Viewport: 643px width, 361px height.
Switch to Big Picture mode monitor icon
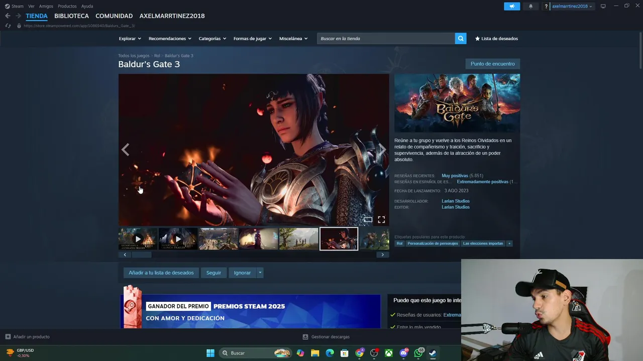(x=603, y=6)
